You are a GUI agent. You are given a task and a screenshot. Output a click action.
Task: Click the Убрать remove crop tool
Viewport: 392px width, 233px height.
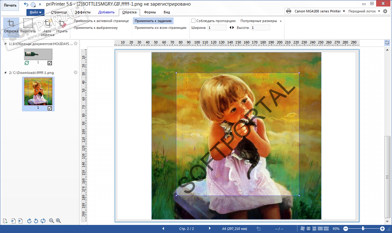[62, 26]
